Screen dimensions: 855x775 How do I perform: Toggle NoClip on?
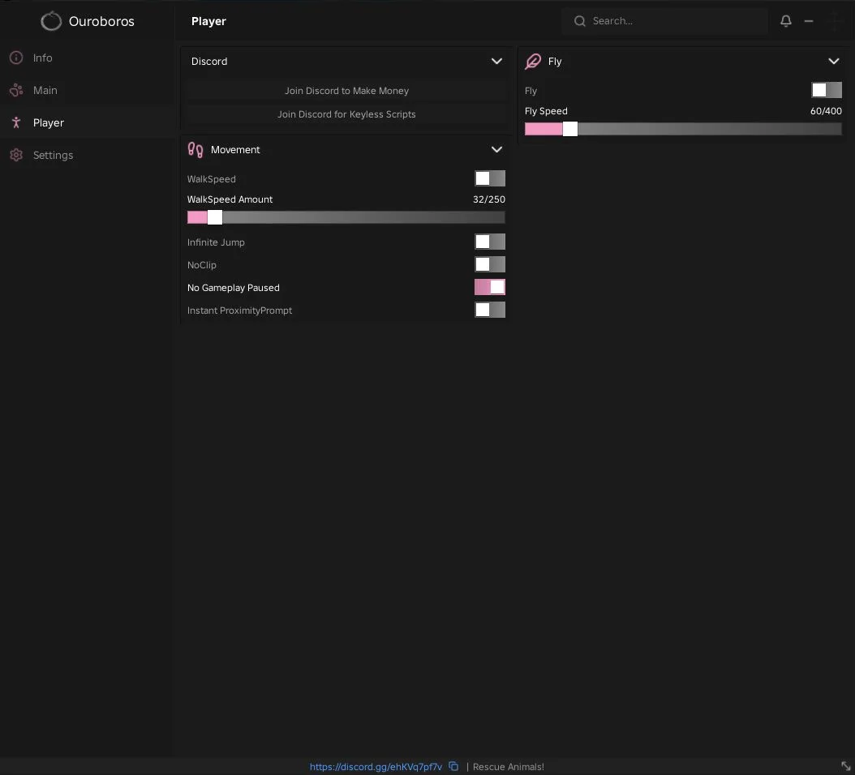(x=490, y=265)
